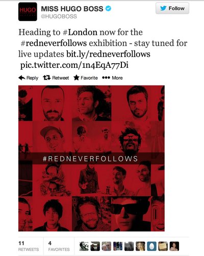Open the #redneverfollows hashtag in tweet text
This screenshot has width=204, height=256.
(x=54, y=43)
